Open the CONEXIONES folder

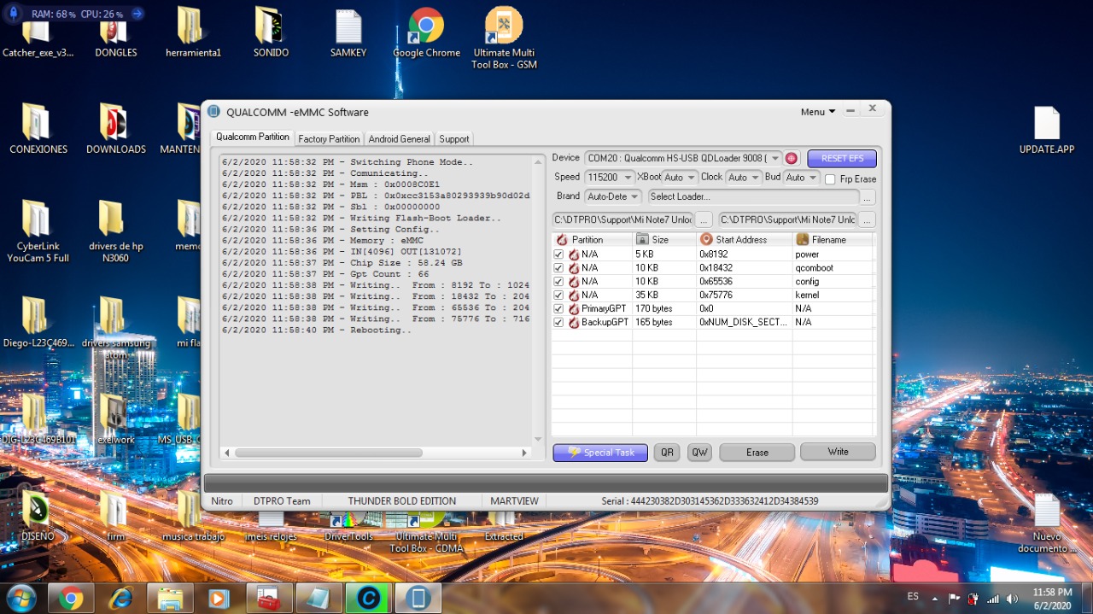pyautogui.click(x=38, y=129)
